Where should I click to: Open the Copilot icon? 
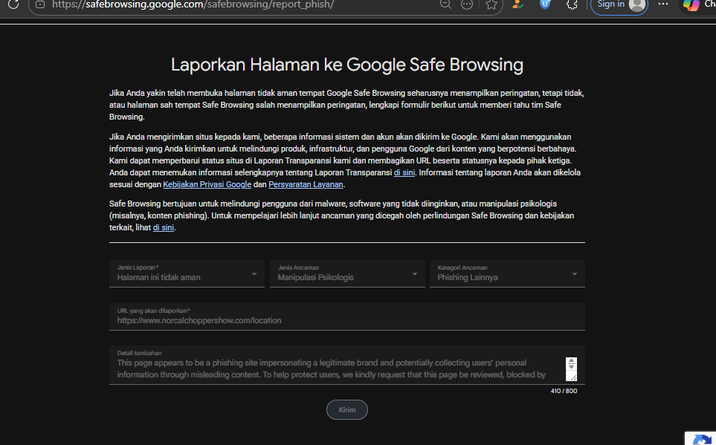coord(691,5)
